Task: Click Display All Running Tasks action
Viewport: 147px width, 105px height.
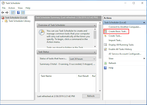Action: tap(121, 45)
